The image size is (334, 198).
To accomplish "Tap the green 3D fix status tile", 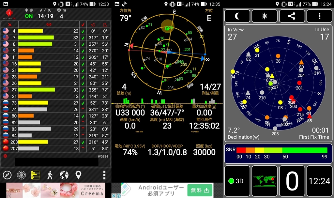I will point(237,181).
